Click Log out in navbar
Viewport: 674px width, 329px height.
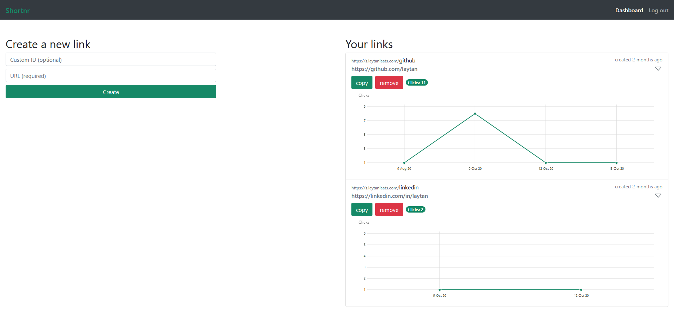point(658,11)
